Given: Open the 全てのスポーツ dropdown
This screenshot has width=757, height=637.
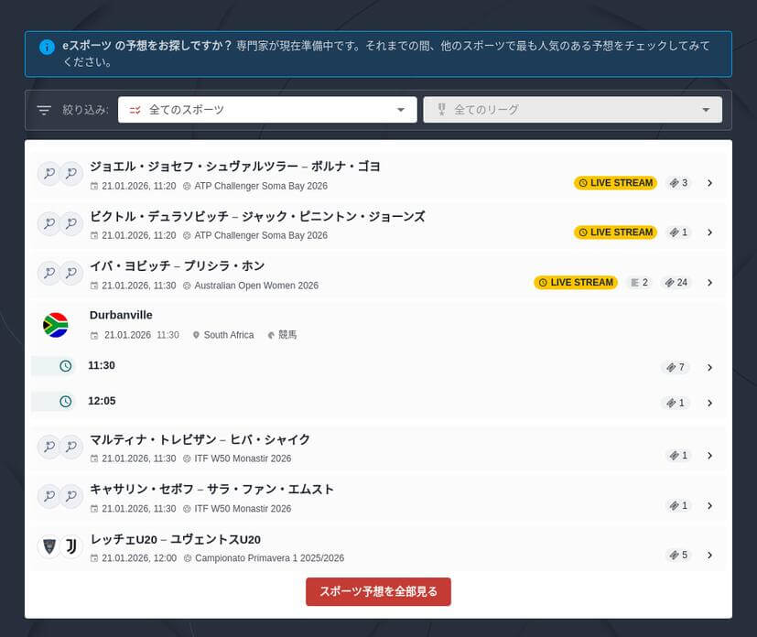Looking at the screenshot, I should pyautogui.click(x=266, y=109).
